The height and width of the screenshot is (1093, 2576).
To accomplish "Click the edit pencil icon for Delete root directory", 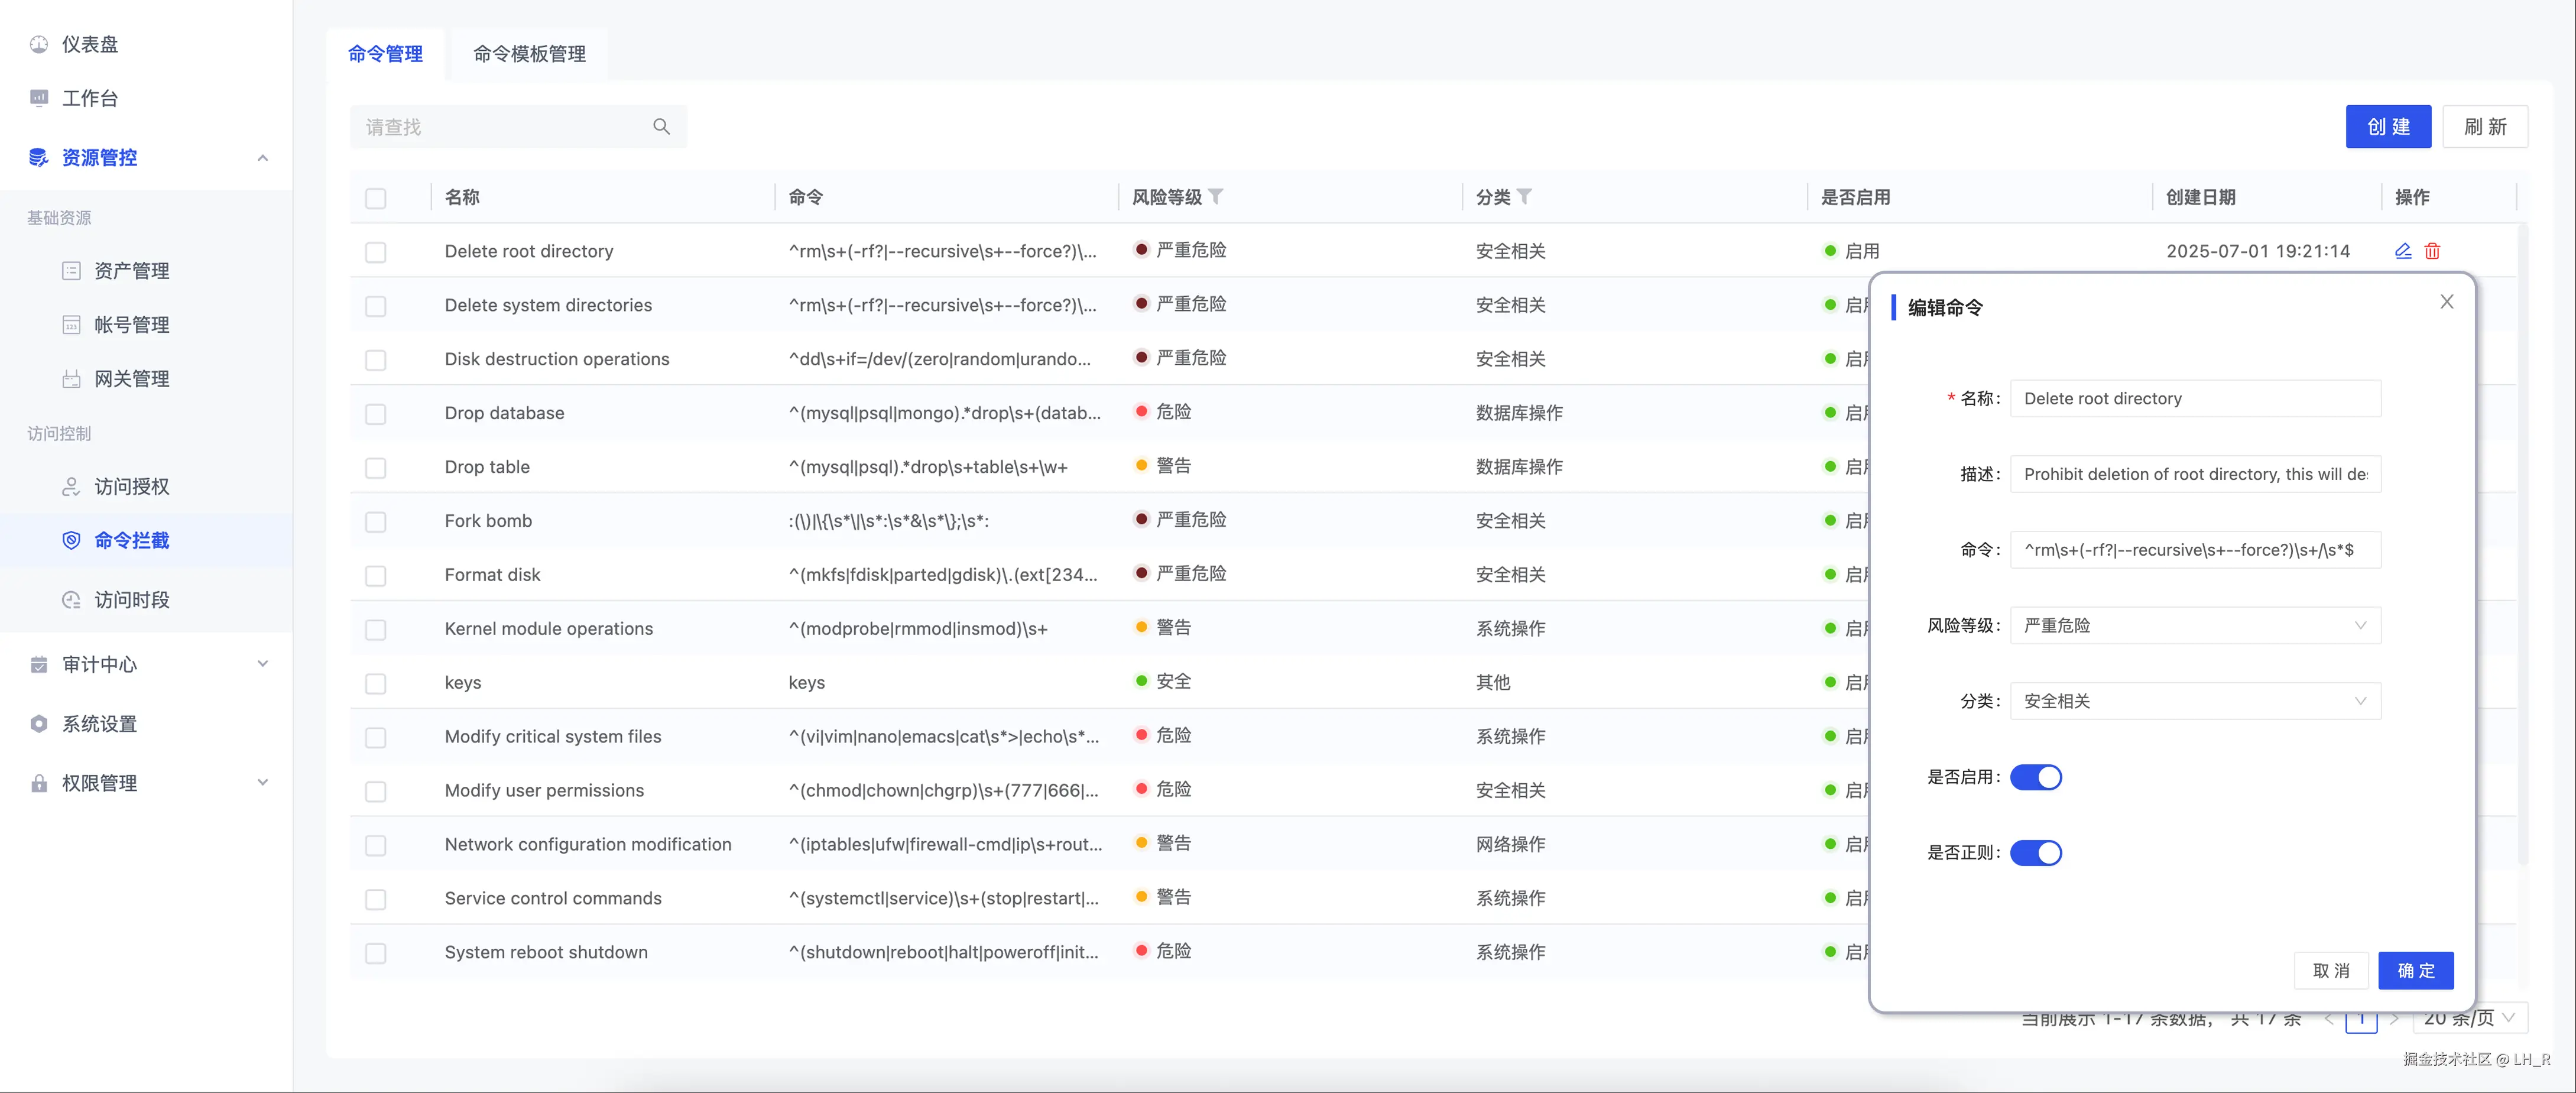I will 2403,251.
